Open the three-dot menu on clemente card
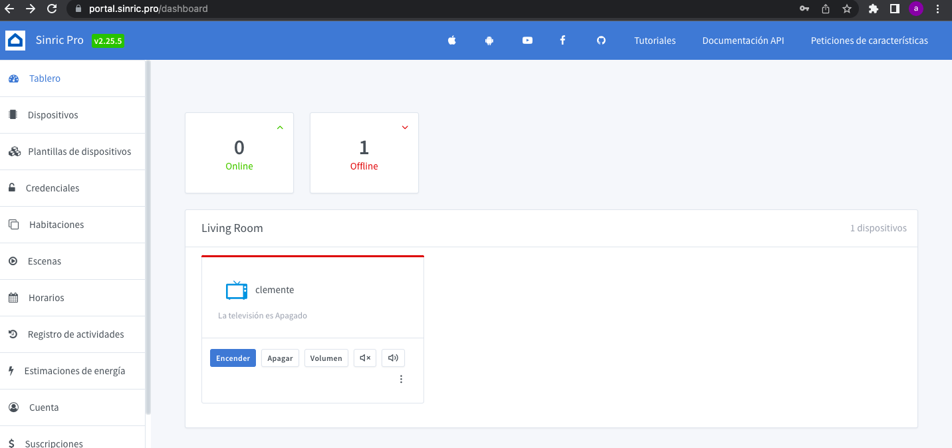The height and width of the screenshot is (448, 952). pos(401,380)
